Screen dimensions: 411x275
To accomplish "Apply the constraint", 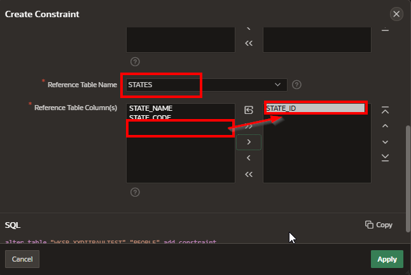I will [387, 259].
